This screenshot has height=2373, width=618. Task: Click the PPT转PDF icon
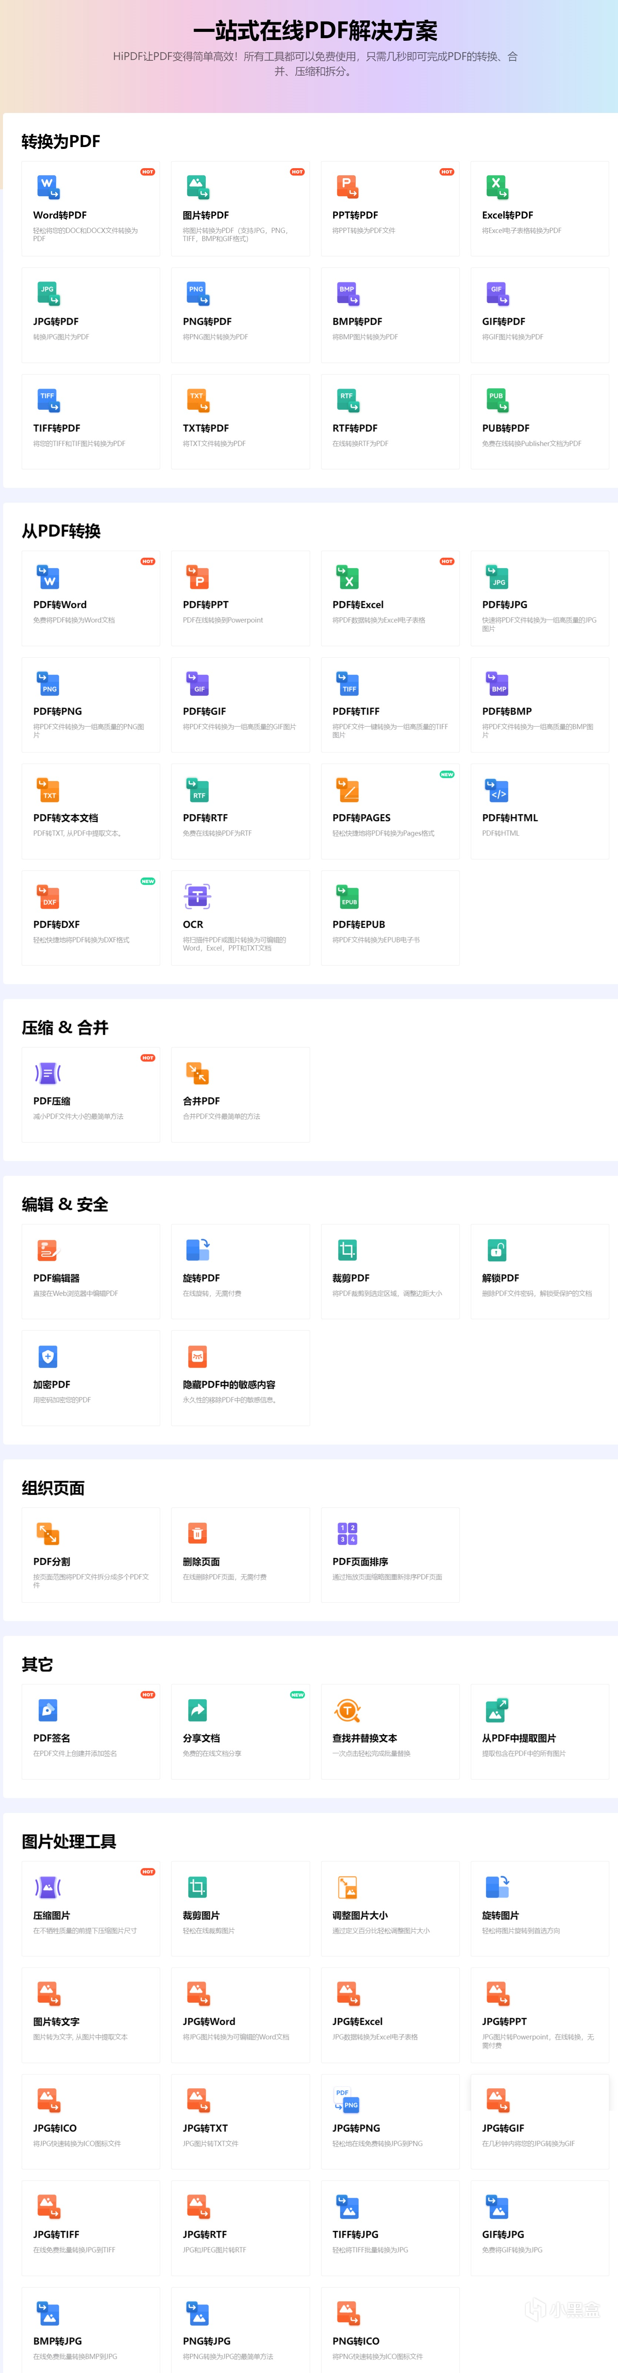pyautogui.click(x=347, y=187)
